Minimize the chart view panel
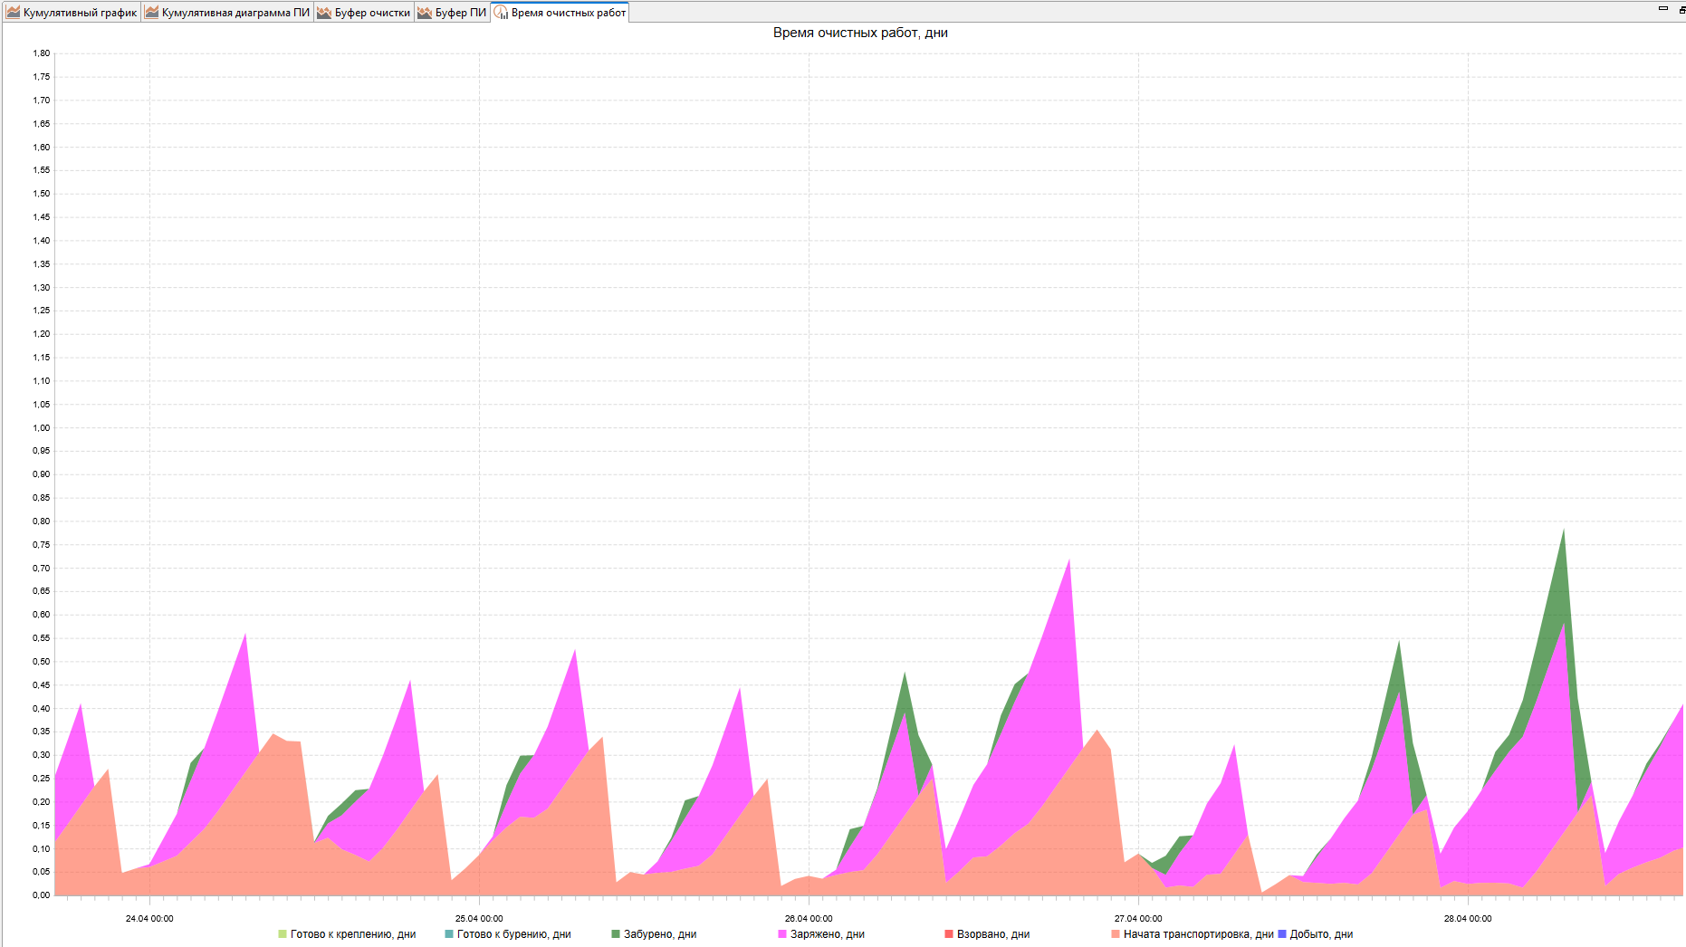1686x947 pixels. coord(1663,8)
